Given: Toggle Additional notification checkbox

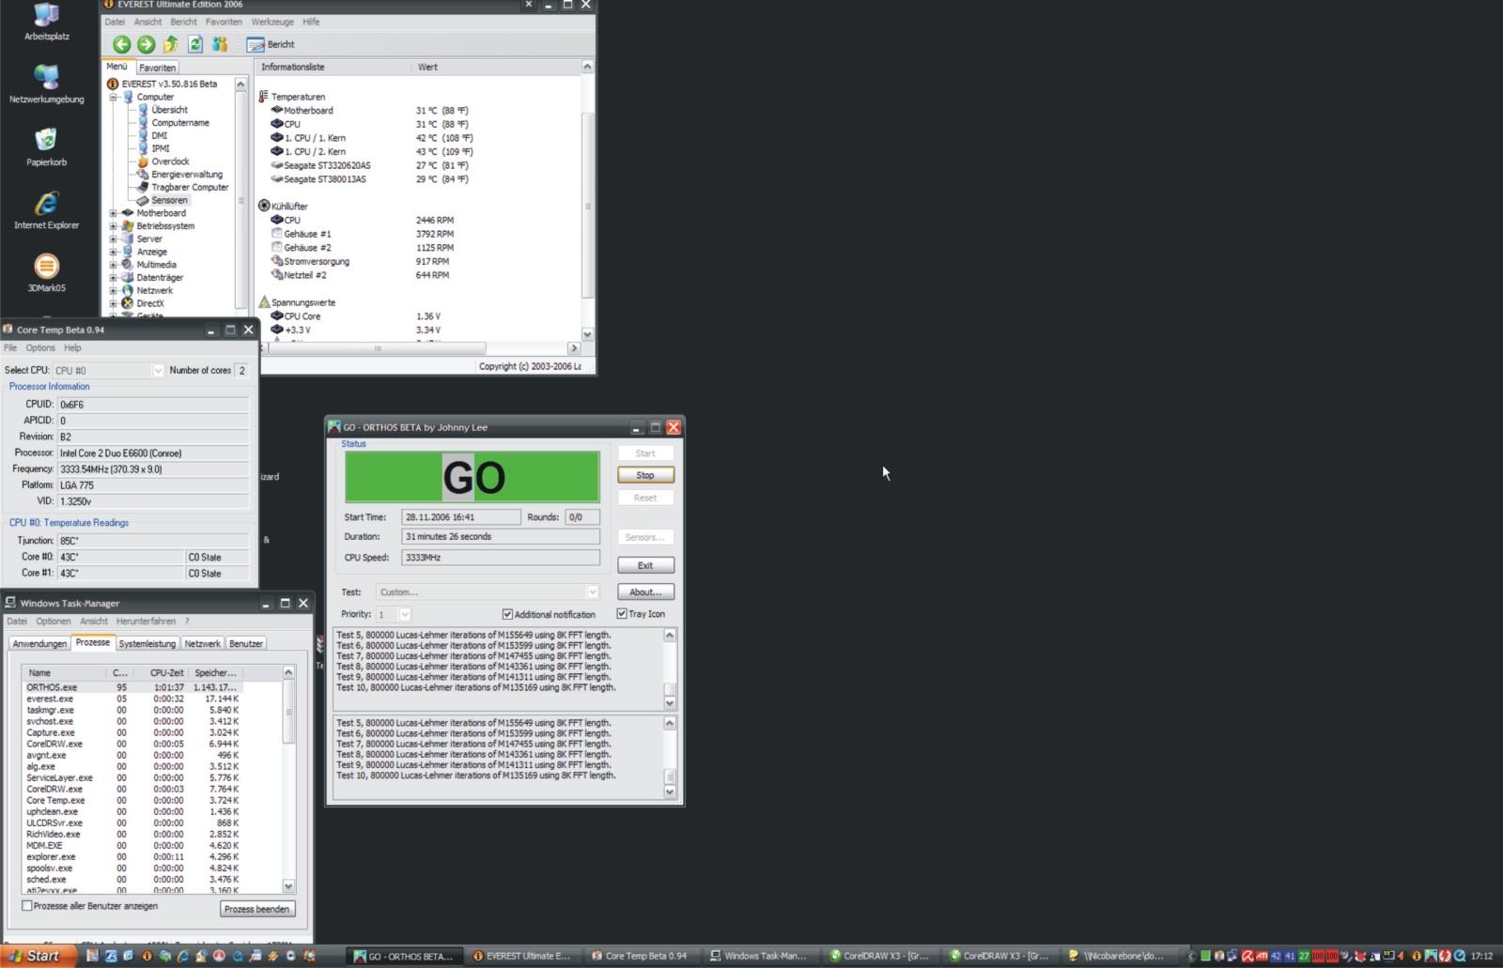Looking at the screenshot, I should [x=507, y=614].
